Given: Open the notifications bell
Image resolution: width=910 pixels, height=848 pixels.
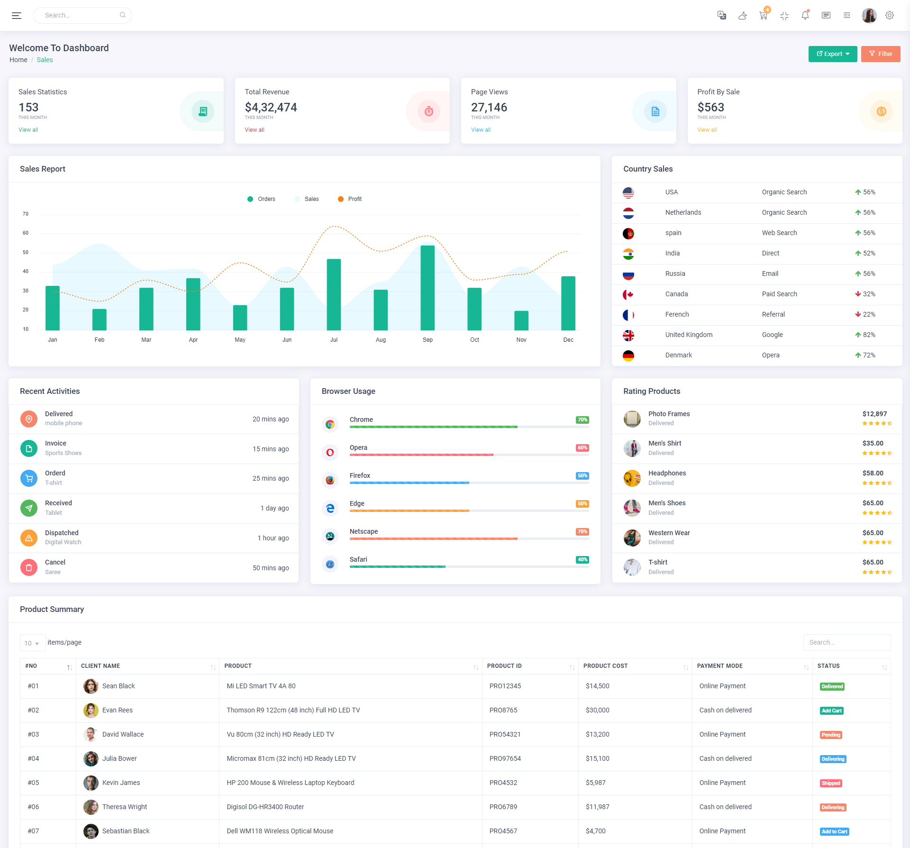Looking at the screenshot, I should tap(805, 16).
